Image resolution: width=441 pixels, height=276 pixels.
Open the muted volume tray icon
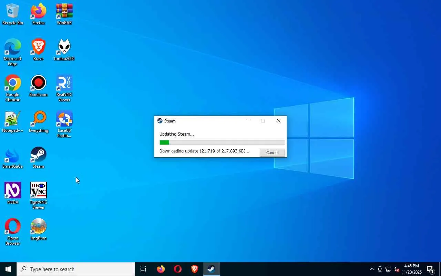coord(397,269)
